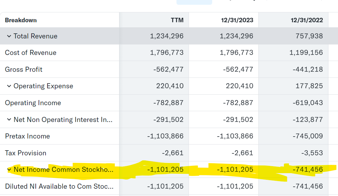The image size is (338, 196).
Task: Click the Gross Profit row label
Action: pos(24,70)
